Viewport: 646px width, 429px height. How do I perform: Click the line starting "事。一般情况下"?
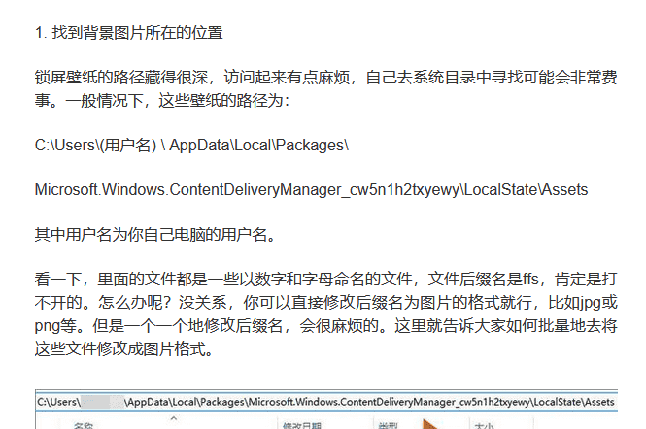(163, 100)
